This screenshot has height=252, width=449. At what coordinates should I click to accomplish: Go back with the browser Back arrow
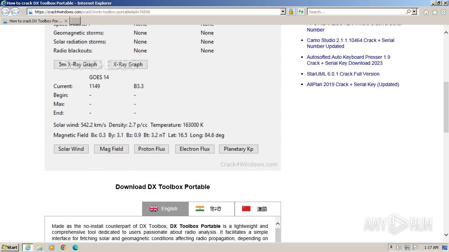click(x=6, y=12)
